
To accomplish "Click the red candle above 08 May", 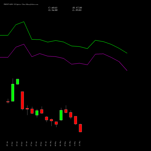I will tap(71, 115).
